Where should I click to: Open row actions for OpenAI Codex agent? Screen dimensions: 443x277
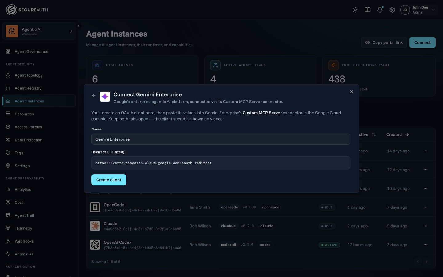coord(425,245)
